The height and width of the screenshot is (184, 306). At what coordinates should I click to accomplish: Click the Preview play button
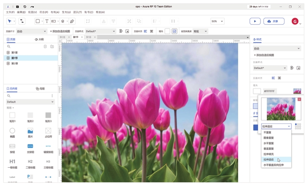255,21
